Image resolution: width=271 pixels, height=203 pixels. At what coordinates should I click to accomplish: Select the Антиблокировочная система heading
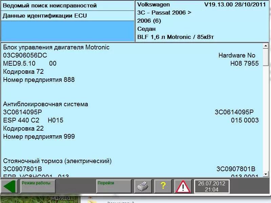tap(45, 104)
